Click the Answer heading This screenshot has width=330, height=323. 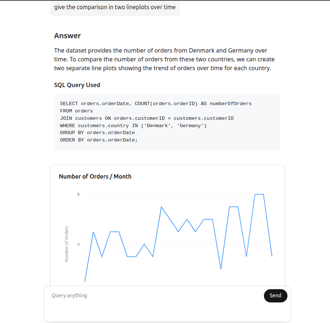coord(68,36)
